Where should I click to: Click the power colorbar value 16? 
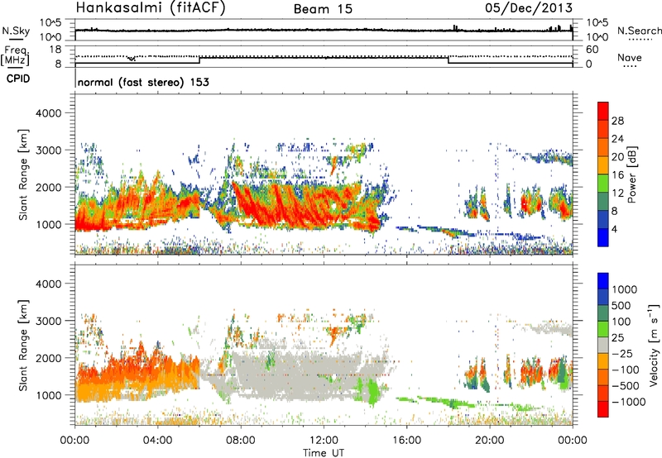pos(617,175)
